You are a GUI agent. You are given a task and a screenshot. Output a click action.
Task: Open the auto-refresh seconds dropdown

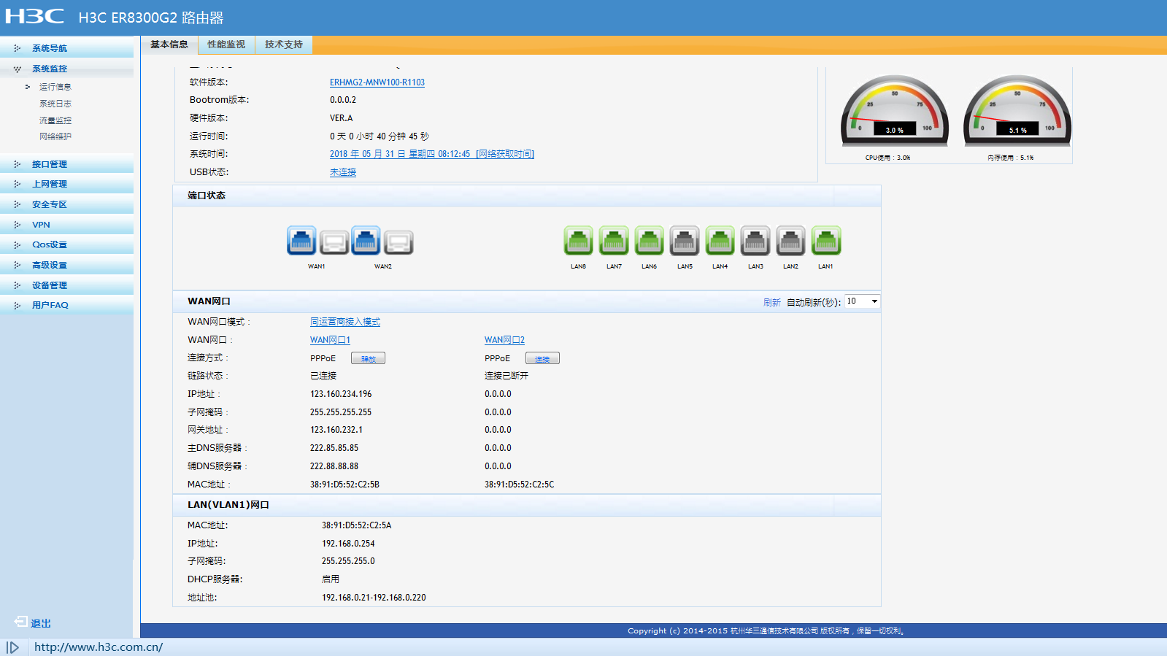[862, 301]
